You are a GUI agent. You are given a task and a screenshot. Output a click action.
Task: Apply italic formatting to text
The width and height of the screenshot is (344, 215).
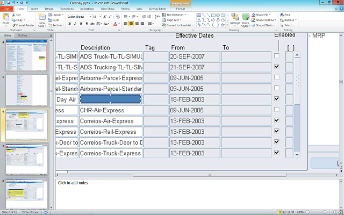(x=75, y=24)
